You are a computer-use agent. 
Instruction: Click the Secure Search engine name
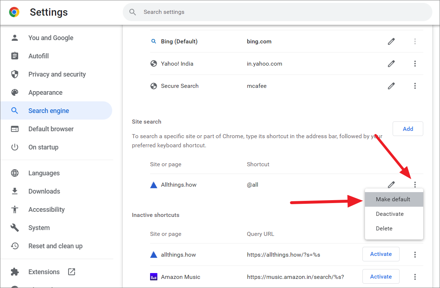[x=180, y=86]
